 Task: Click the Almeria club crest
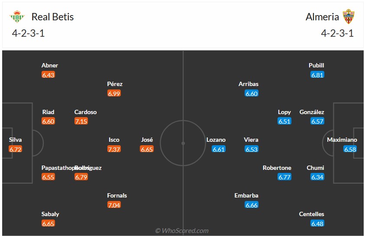[x=349, y=17]
